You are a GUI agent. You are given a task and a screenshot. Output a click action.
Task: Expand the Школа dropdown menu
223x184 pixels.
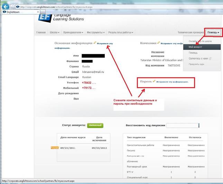[55, 32]
